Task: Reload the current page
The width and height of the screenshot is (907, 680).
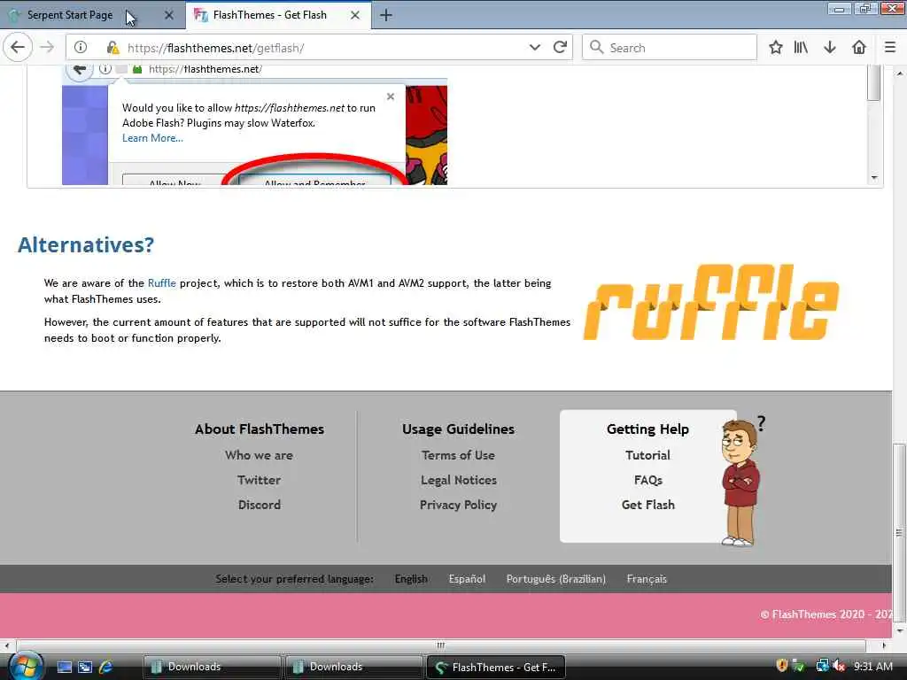Action: click(560, 48)
